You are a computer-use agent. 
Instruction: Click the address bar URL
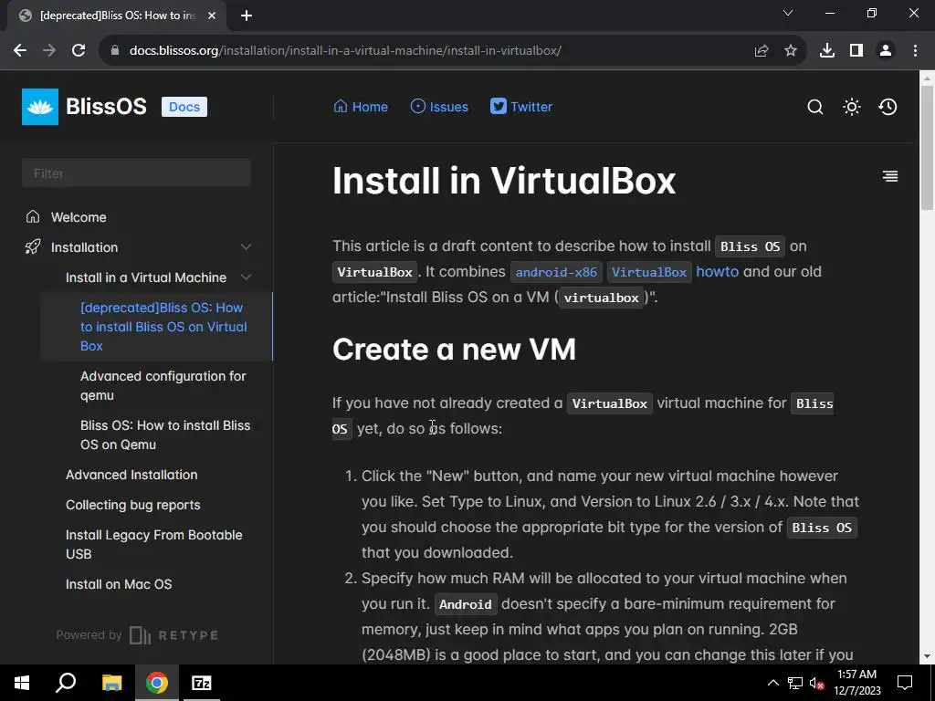tap(345, 51)
